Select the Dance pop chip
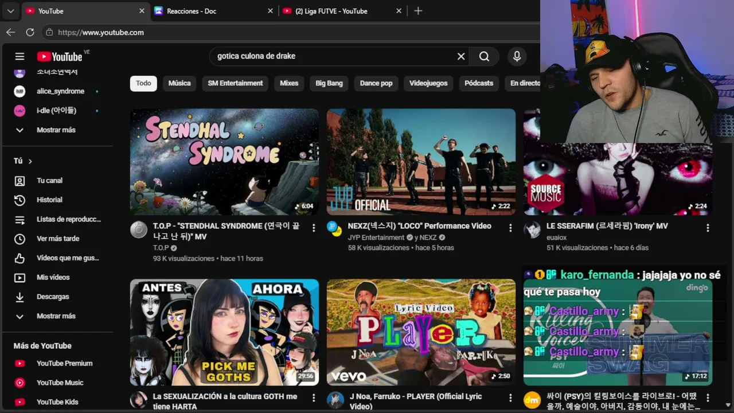The height and width of the screenshot is (413, 734). click(x=376, y=83)
